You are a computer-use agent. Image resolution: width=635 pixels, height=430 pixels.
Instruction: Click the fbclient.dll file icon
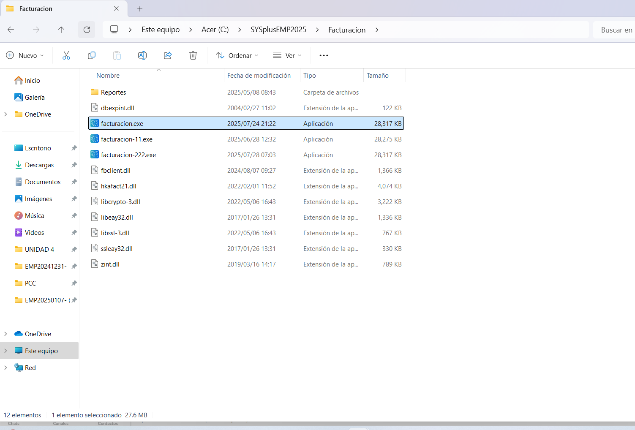(x=95, y=170)
